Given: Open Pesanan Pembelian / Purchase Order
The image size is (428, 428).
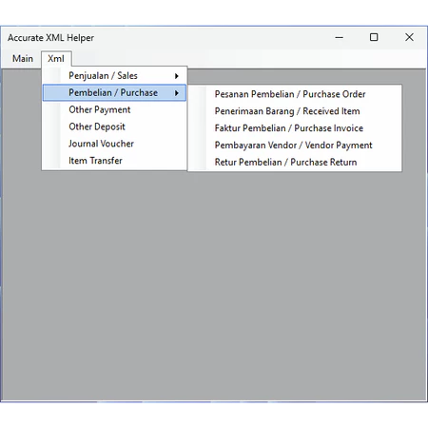Looking at the screenshot, I should (295, 94).
